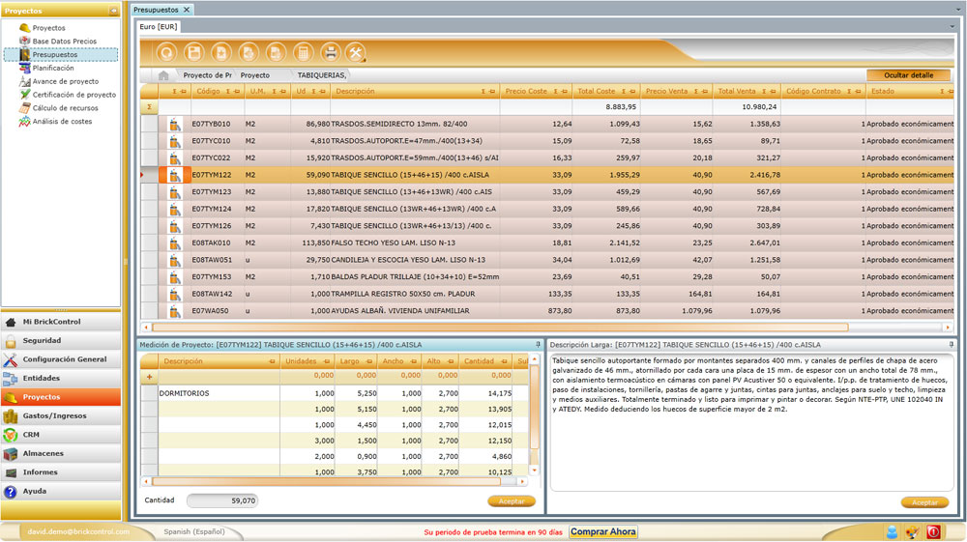Click the TABIQUERIAS breadcrumb
The height and width of the screenshot is (542, 967).
[322, 75]
